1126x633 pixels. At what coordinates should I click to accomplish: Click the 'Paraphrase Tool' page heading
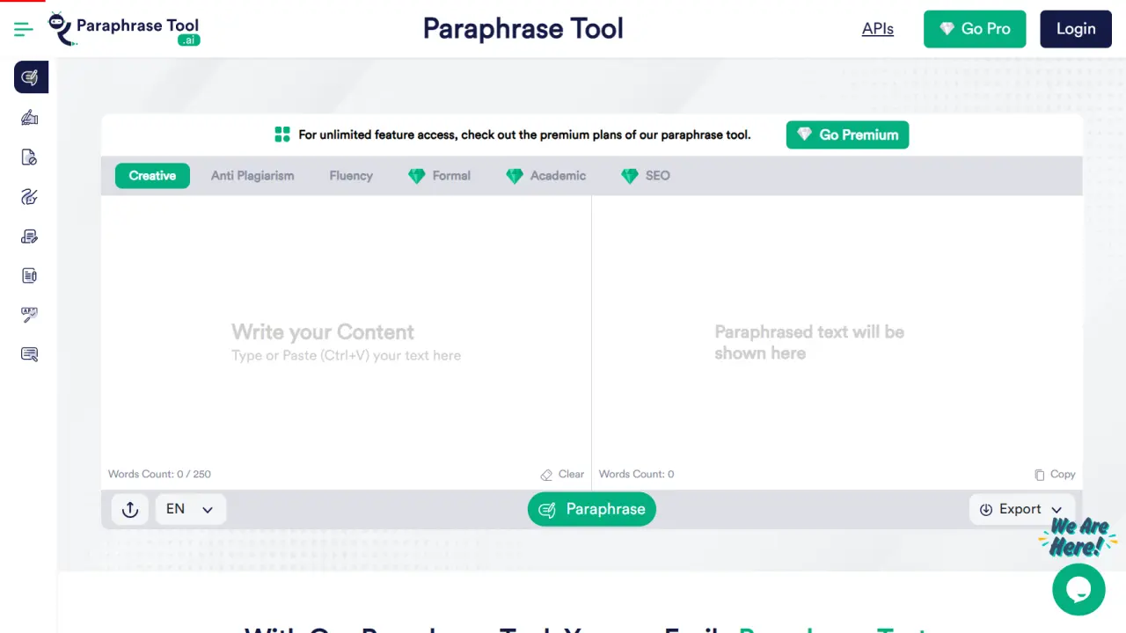click(x=523, y=28)
